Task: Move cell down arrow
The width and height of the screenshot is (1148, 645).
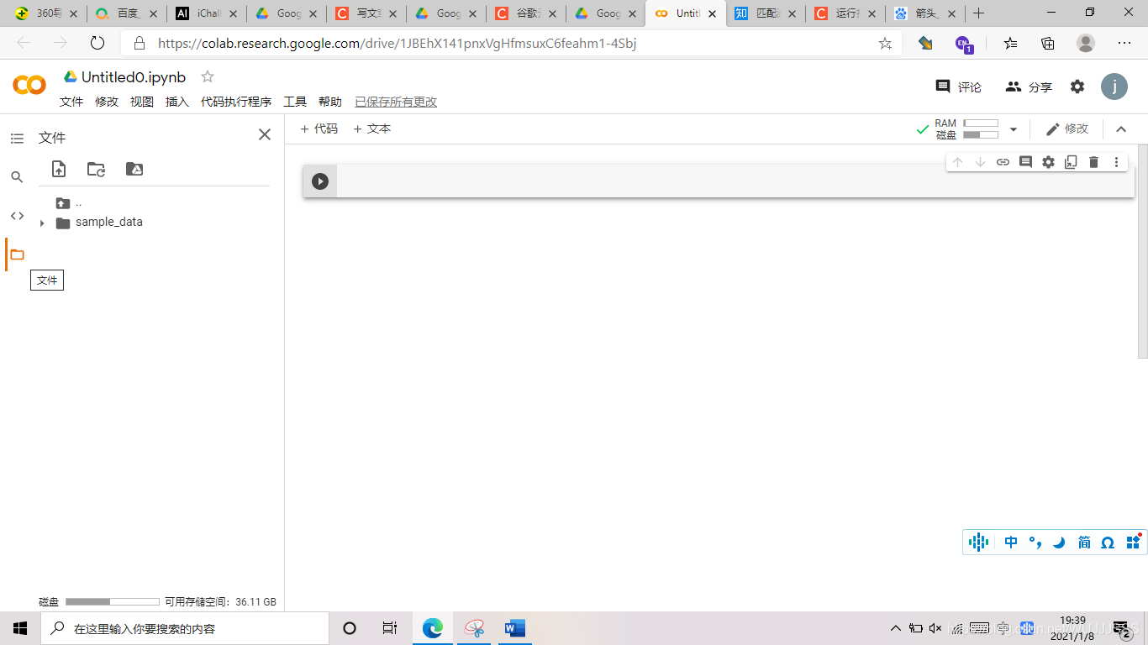Action: click(980, 162)
